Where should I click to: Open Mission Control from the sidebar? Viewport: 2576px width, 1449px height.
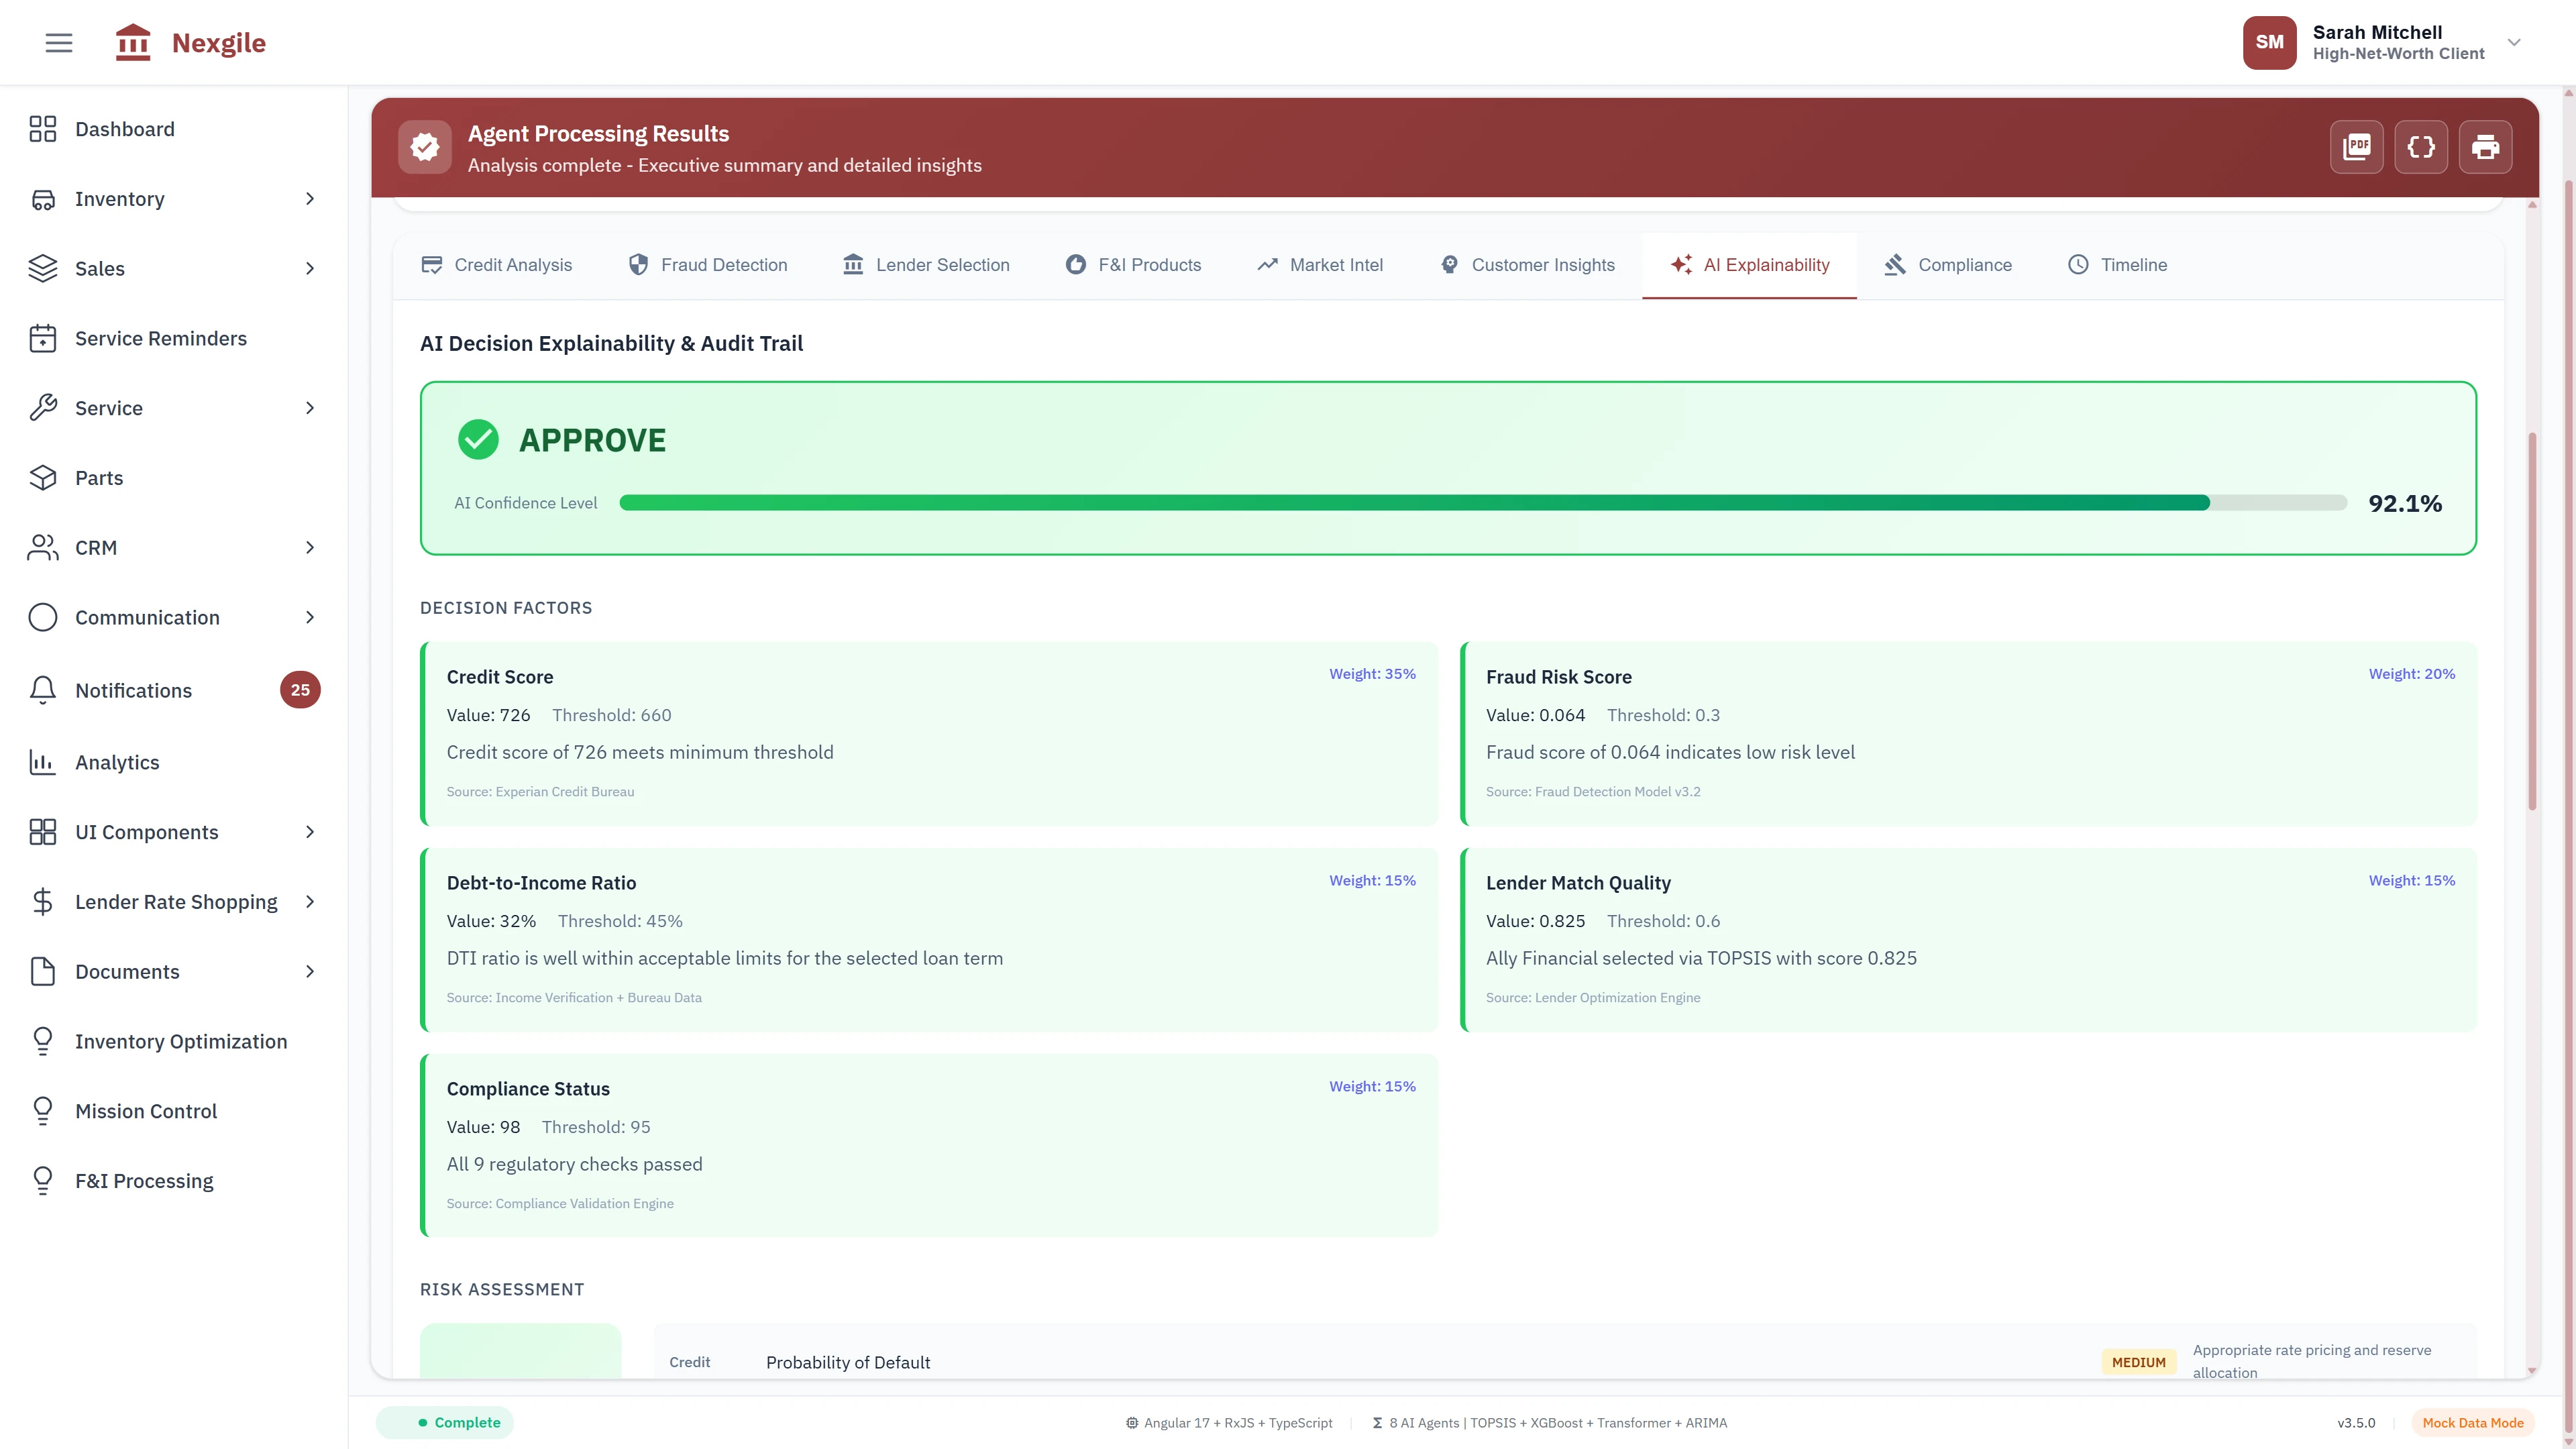click(146, 1110)
